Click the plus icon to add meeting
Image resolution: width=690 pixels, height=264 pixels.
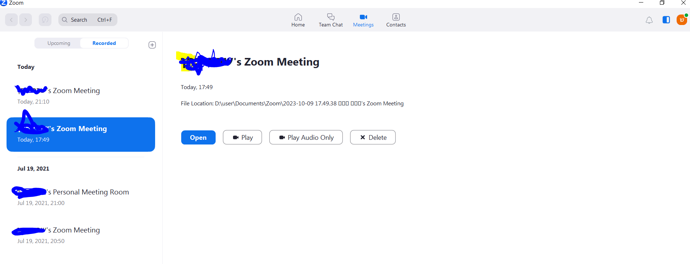tap(152, 45)
